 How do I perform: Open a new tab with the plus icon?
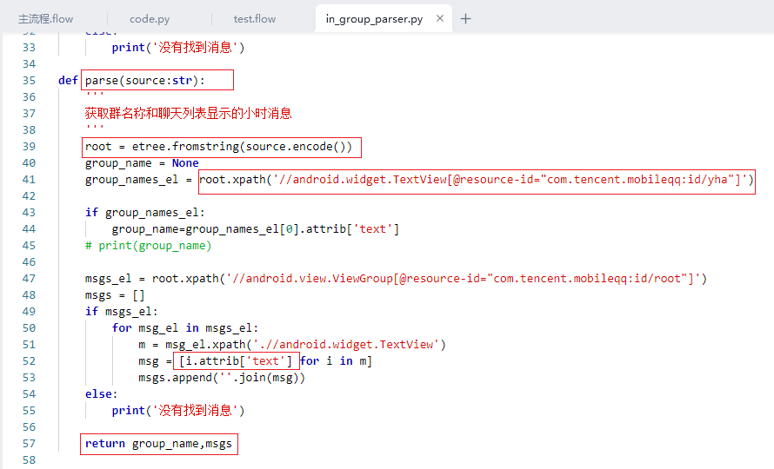[465, 18]
